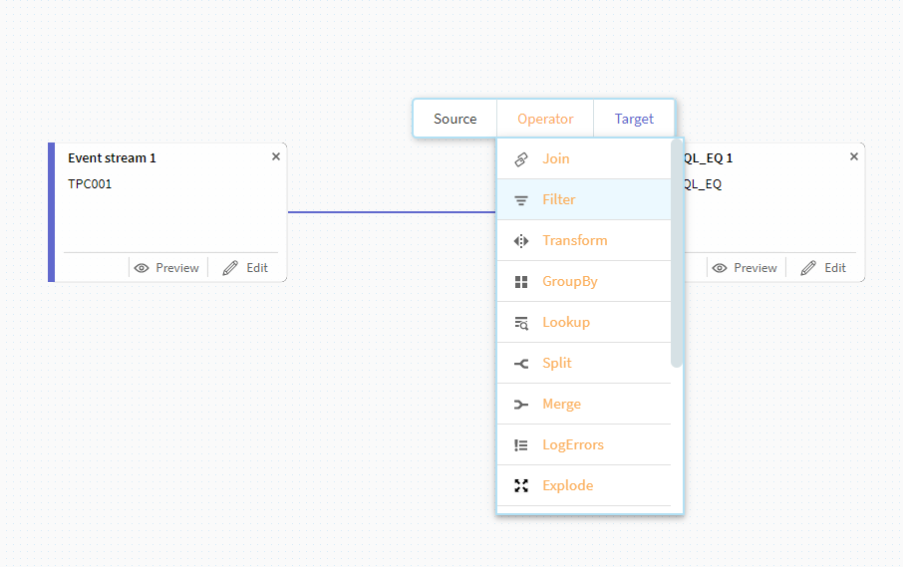The width and height of the screenshot is (903, 567).
Task: Click the Split branch icon
Action: [520, 364]
